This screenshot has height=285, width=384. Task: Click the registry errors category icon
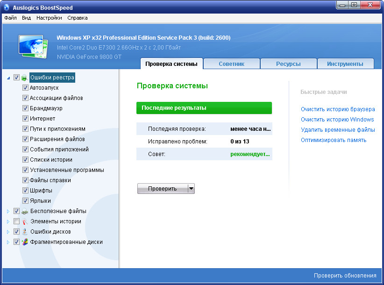click(24, 78)
